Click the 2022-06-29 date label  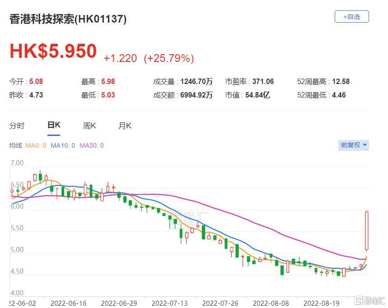(x=119, y=303)
